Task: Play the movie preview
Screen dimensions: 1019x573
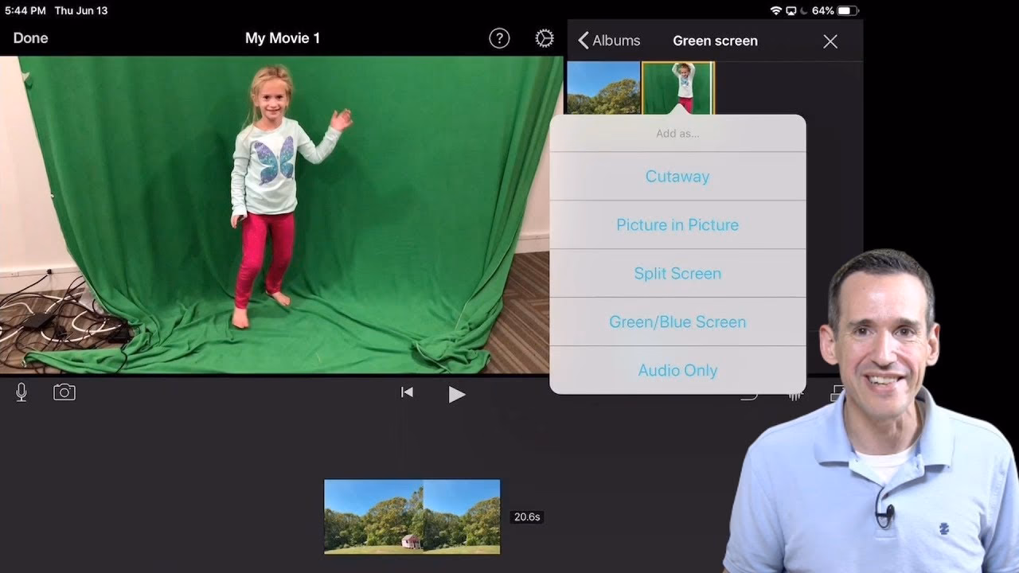Action: 457,393
